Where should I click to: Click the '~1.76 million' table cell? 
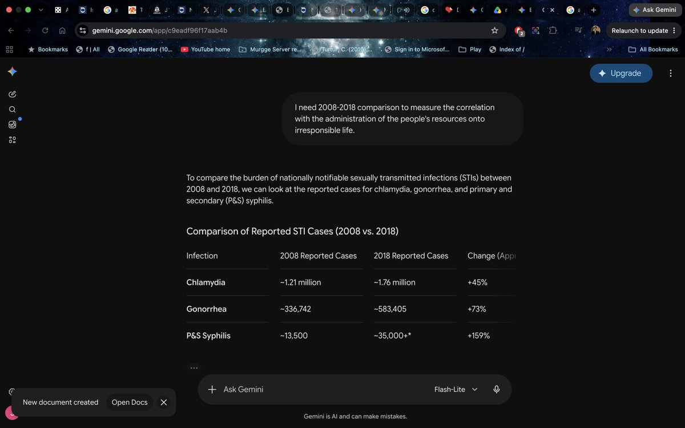click(394, 282)
